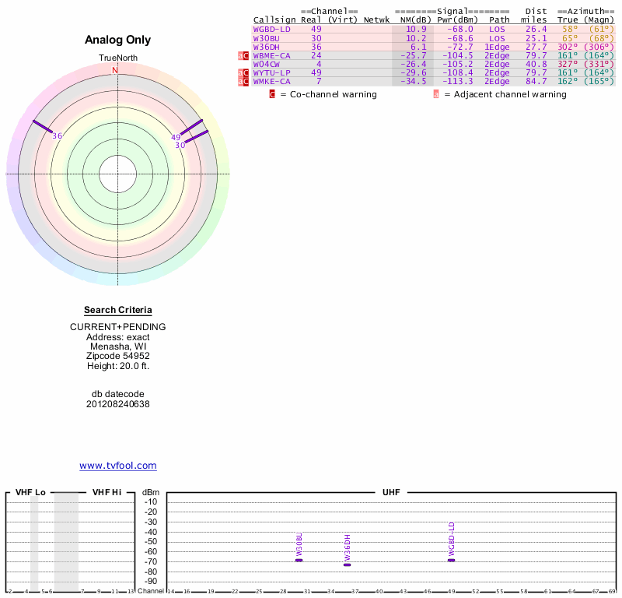Click the real channel 24 cell for WBME-CA
This screenshot has height=598, width=622.
click(316, 56)
